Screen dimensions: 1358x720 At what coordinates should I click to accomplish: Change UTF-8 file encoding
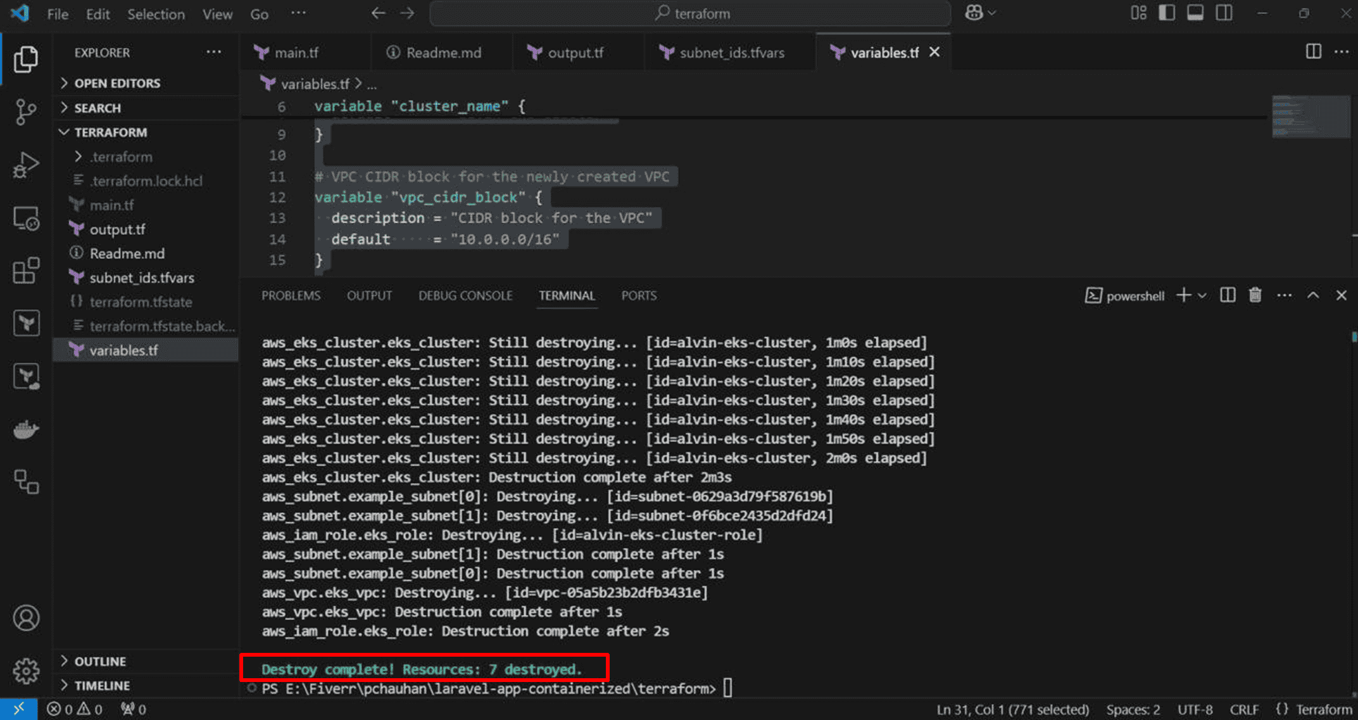[x=1195, y=709]
